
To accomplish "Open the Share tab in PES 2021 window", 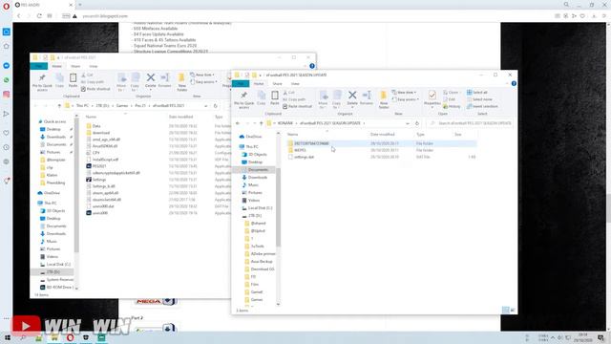I will pyautogui.click(x=75, y=66).
